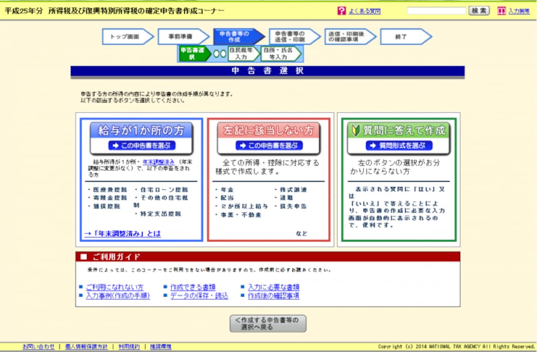Click the 検索 search button
Viewport: 537px width, 352px height.
(x=479, y=11)
